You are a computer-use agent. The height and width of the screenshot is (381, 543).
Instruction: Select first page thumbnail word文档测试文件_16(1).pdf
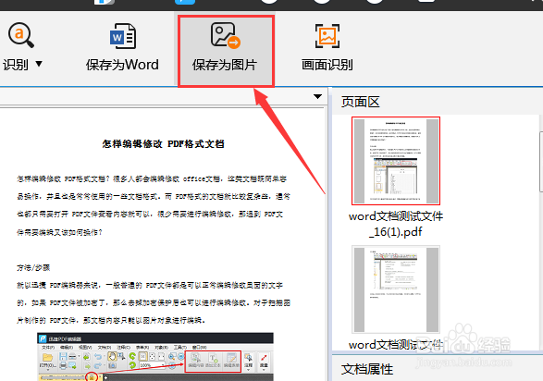pos(396,161)
